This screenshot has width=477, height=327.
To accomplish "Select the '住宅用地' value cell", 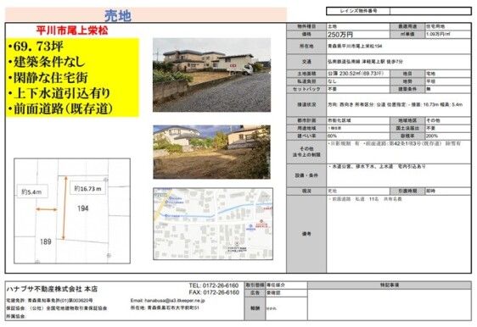I will [x=448, y=27].
